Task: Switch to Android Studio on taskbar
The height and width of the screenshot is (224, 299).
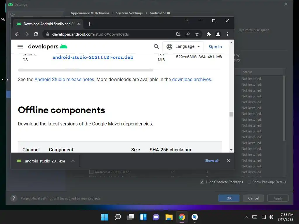Action: (195, 217)
